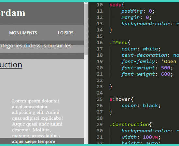
Task: Click the 'atque saepe tempore' text line
Action: point(34,141)
